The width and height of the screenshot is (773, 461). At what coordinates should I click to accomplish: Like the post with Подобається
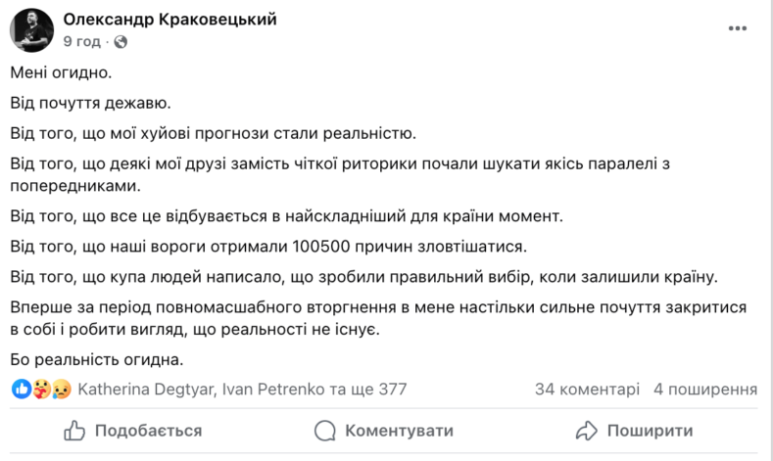tap(133, 431)
